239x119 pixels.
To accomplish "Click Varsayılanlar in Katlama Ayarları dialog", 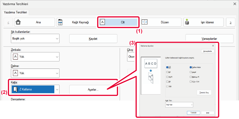I will tap(208, 51).
